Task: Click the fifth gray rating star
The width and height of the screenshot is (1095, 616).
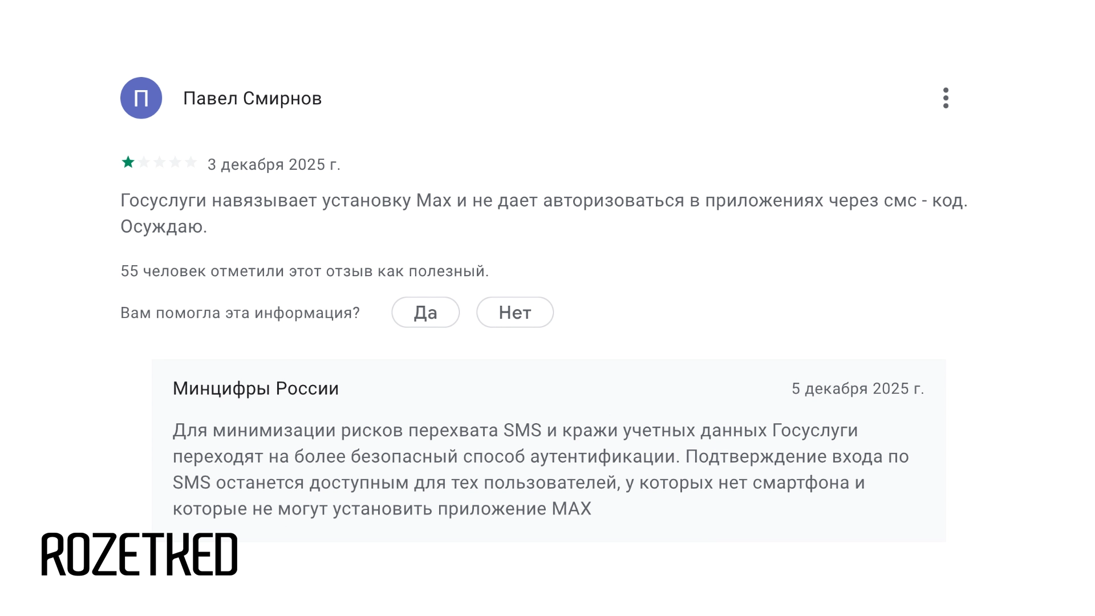Action: coord(191,163)
